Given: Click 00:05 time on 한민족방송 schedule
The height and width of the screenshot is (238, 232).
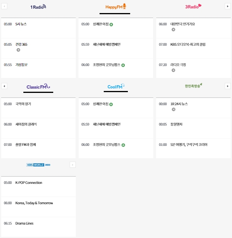Looking at the screenshot, I should [x=163, y=124].
